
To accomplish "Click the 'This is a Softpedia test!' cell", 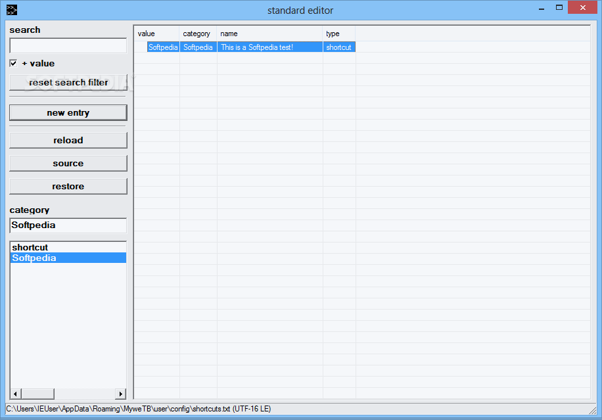I will point(270,47).
